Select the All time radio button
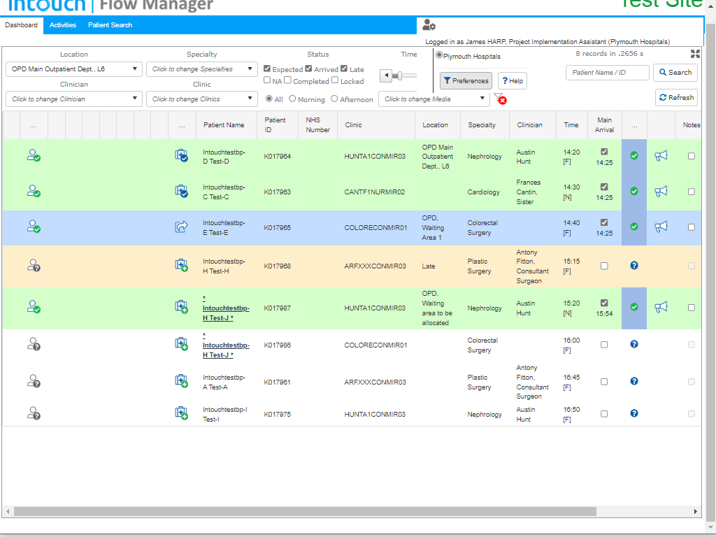716x537 pixels. [x=269, y=99]
